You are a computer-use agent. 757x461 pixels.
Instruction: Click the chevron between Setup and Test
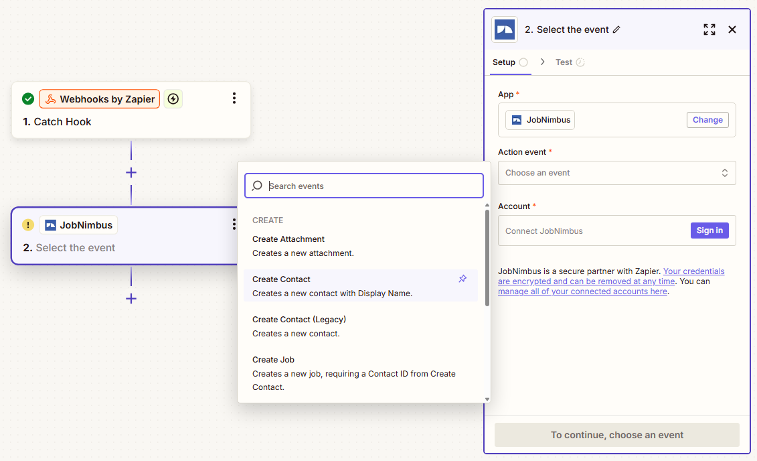coord(543,62)
